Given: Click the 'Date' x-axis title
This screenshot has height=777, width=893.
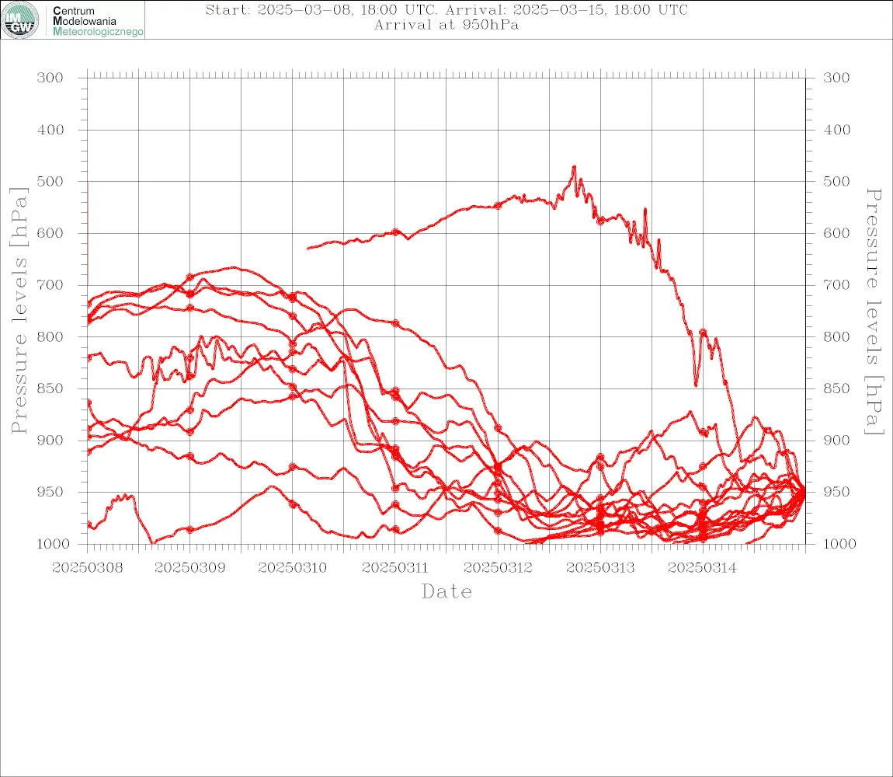Looking at the screenshot, I should 446,592.
